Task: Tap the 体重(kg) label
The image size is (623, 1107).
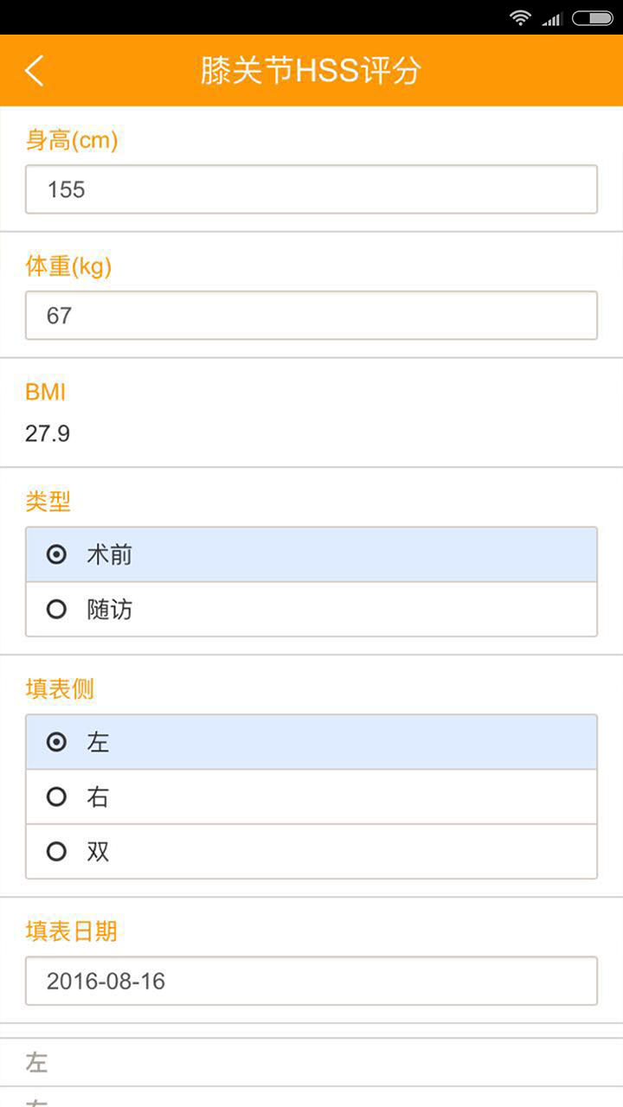Action: [68, 266]
